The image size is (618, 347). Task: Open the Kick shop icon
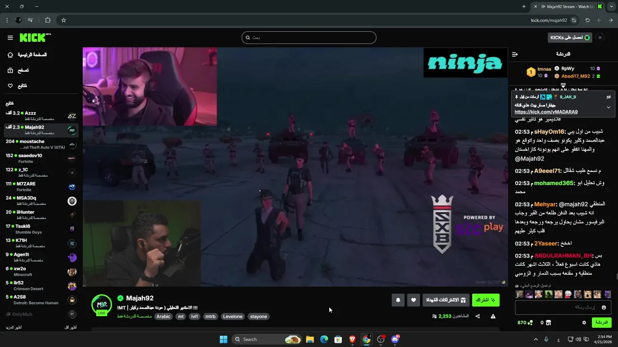coord(548,322)
